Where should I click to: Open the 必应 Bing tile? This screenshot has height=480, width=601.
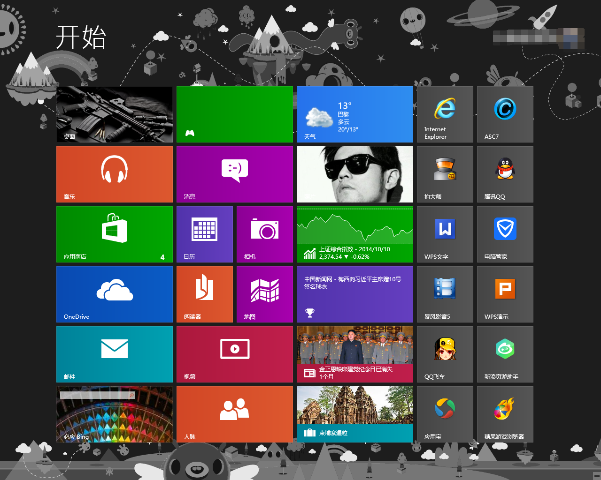(x=115, y=414)
